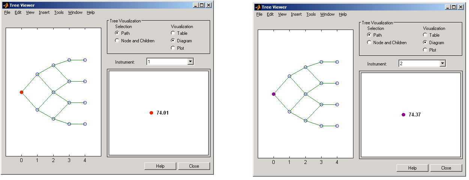Viewport: 469px width, 180px height.
Task: Click the 74.01 price value
Action: click(x=162, y=113)
